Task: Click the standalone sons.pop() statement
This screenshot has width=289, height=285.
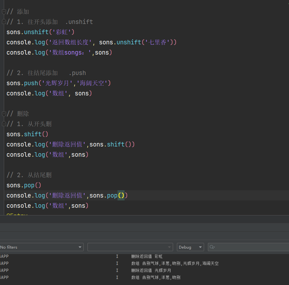Action: point(24,185)
